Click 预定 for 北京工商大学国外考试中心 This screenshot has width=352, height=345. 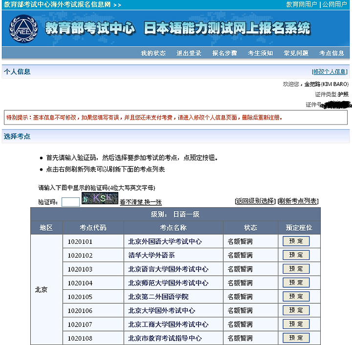tap(296, 324)
